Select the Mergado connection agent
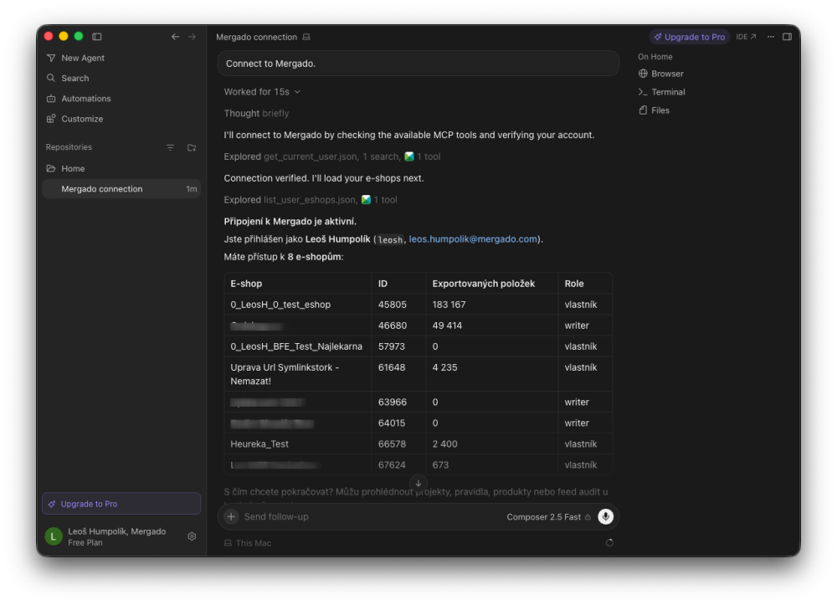837x605 pixels. click(121, 189)
